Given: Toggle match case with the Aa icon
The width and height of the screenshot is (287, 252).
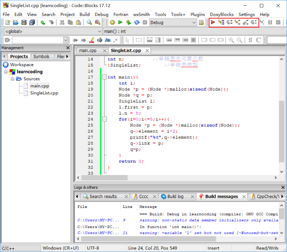Looking at the screenshot, I should pos(108,40).
